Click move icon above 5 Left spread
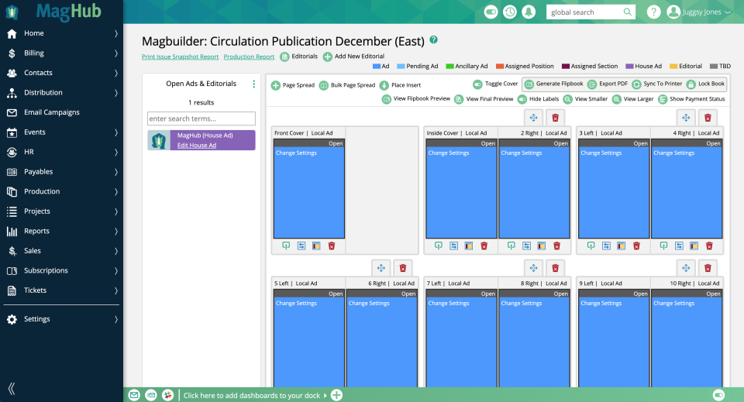The height and width of the screenshot is (402, 744). 381,268
